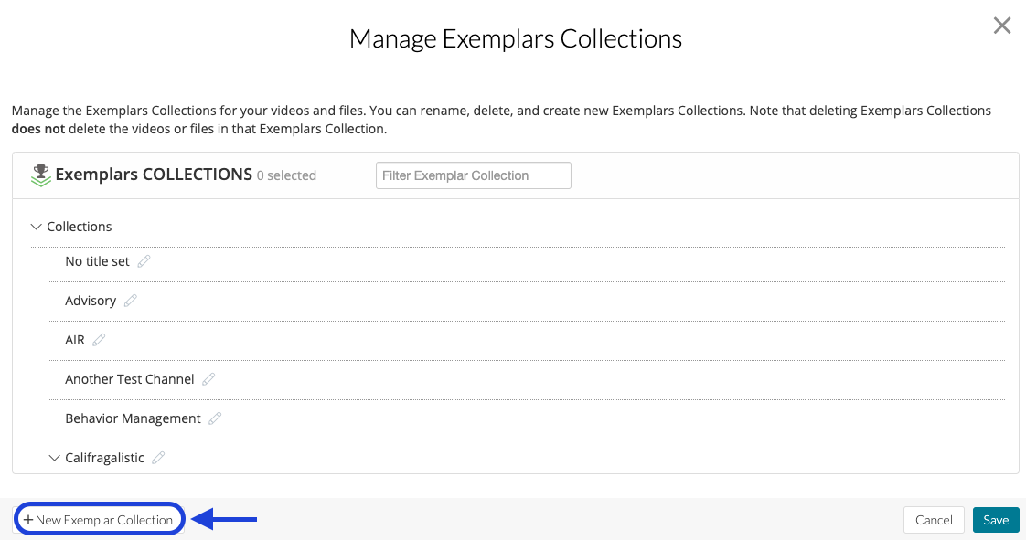Select the Behavior Management row

point(134,418)
